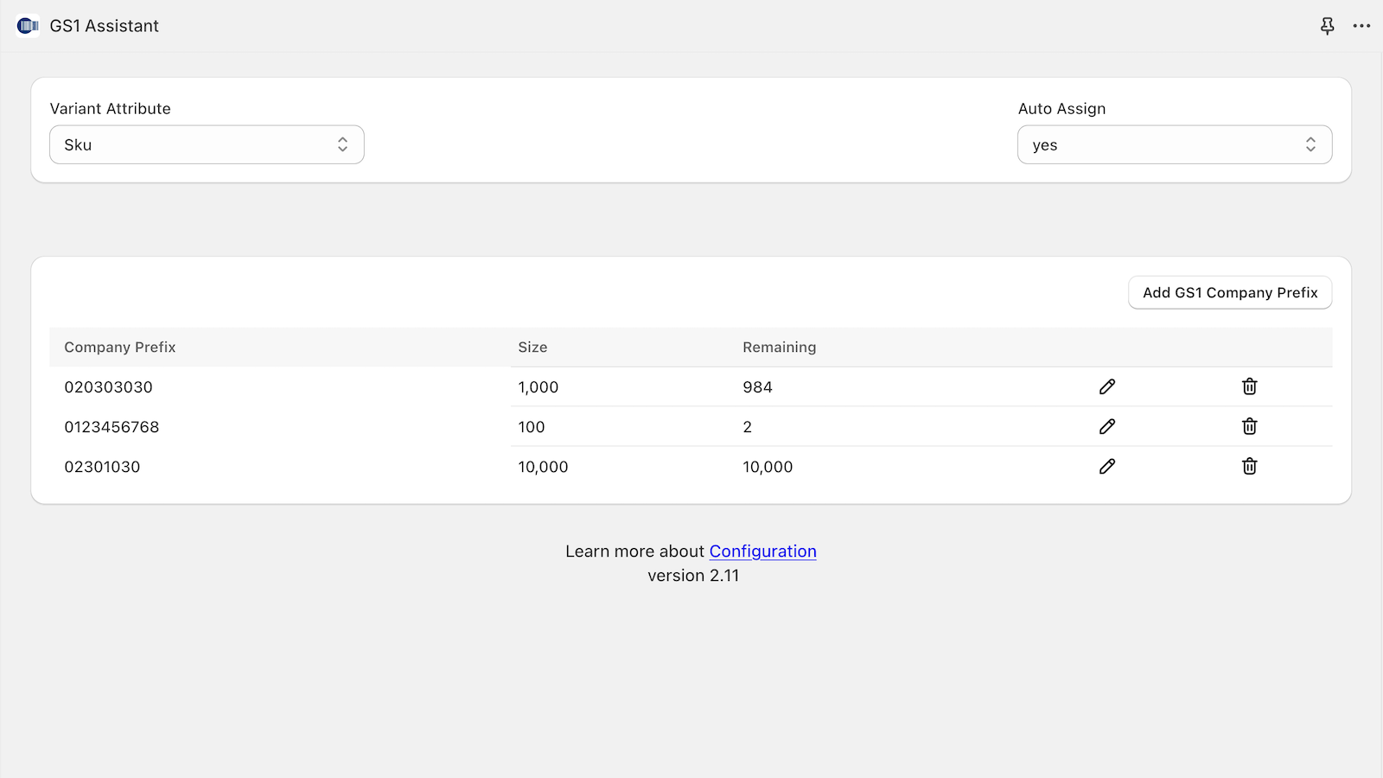Select the 0123456768 prefix cell

point(112,427)
